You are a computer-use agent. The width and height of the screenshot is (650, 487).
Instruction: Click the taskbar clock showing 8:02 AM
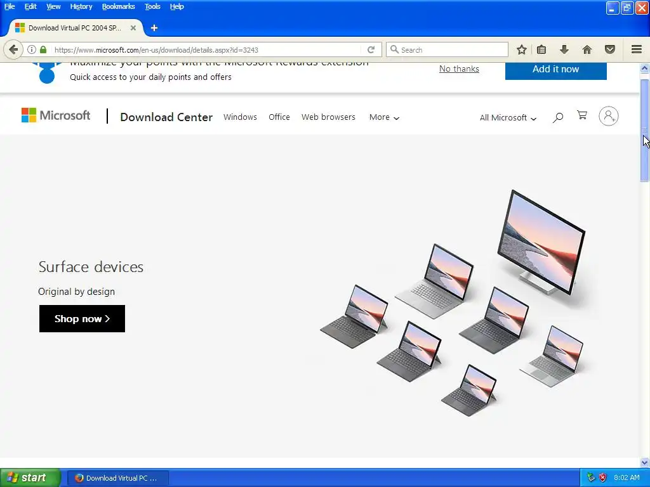pyautogui.click(x=627, y=477)
